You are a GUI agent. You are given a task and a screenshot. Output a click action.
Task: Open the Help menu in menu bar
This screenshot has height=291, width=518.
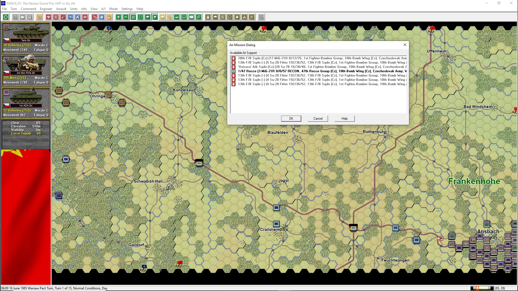[x=140, y=9]
